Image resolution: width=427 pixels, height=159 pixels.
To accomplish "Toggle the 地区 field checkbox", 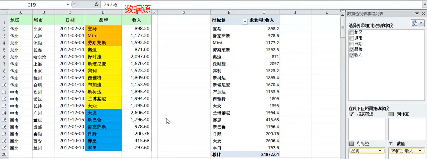I will point(352,32).
